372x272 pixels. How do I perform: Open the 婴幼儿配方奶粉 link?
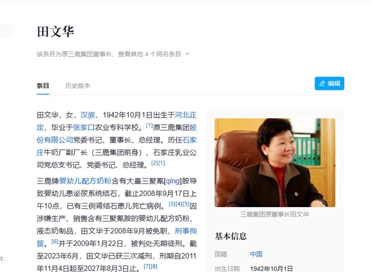[85, 181]
